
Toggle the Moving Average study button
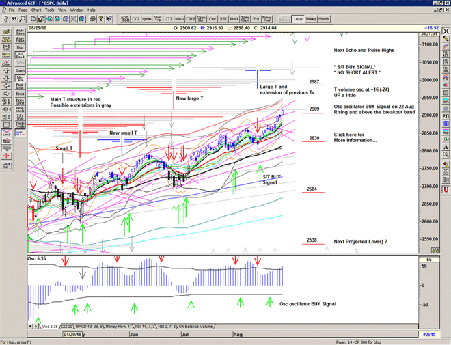point(20,80)
